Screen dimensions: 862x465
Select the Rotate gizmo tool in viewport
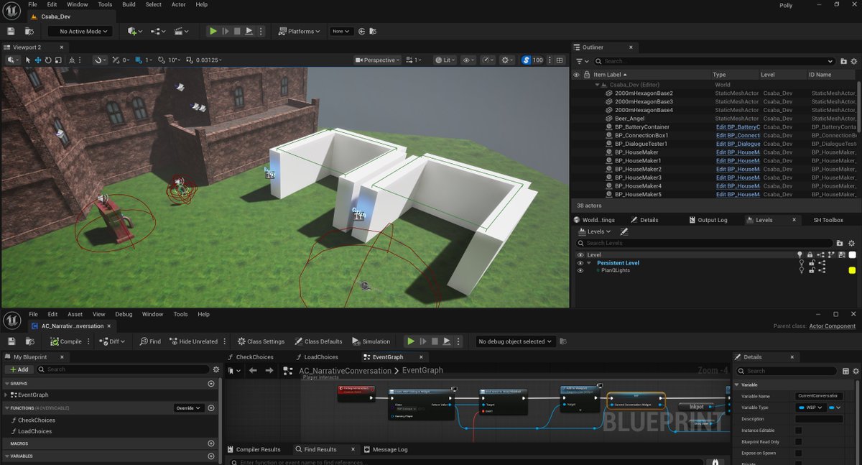click(x=48, y=60)
